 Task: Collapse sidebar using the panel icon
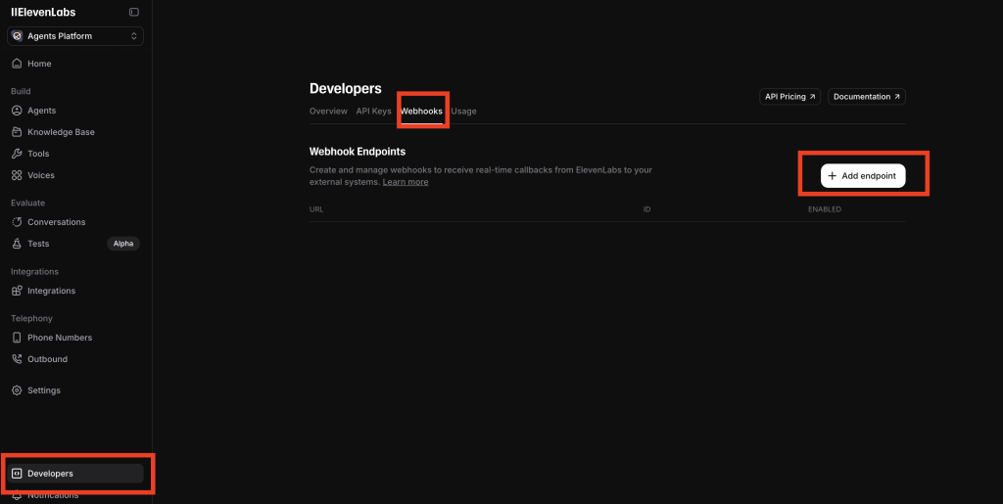(x=133, y=12)
